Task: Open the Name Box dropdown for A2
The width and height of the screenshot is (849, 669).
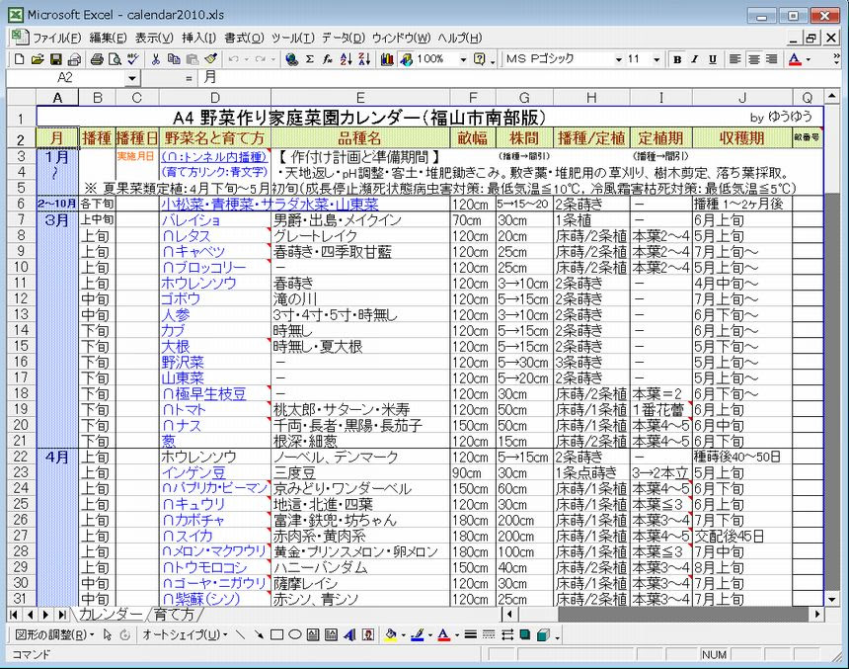Action: (x=132, y=78)
